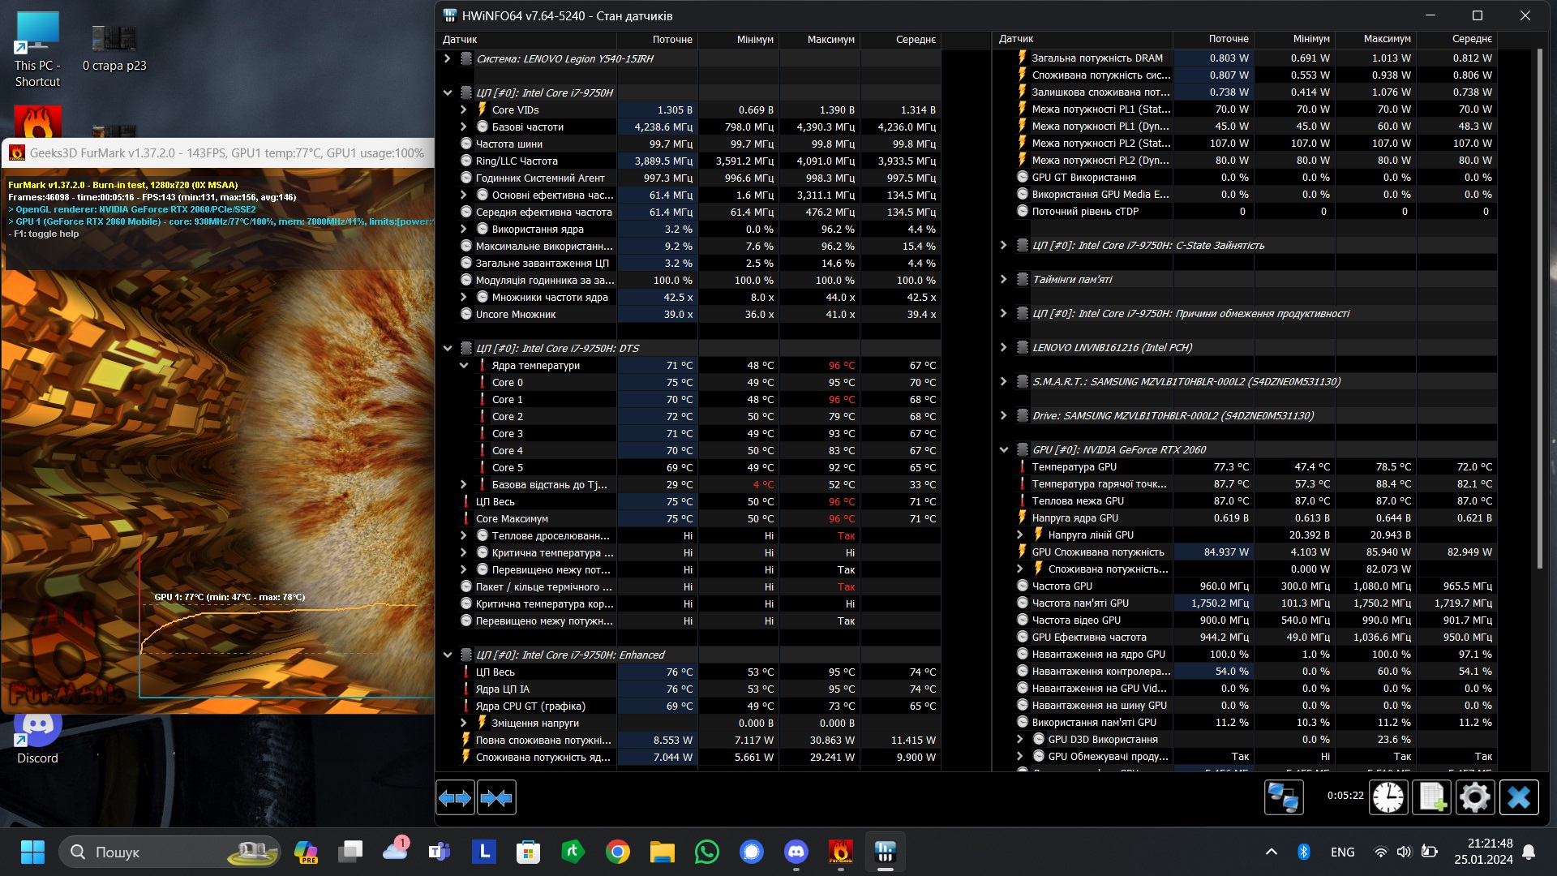The image size is (1557, 876).
Task: Click Датчик column header in left panel
Action: pyautogui.click(x=526, y=39)
